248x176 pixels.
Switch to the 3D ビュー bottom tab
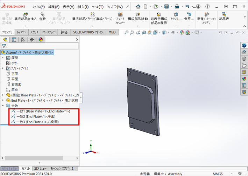coord(40,169)
